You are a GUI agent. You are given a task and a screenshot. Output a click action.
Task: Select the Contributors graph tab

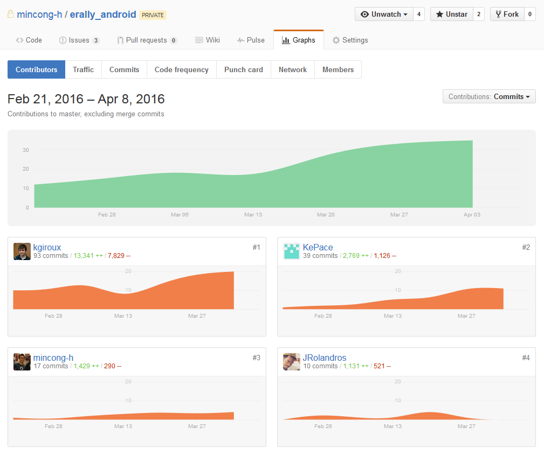[37, 69]
